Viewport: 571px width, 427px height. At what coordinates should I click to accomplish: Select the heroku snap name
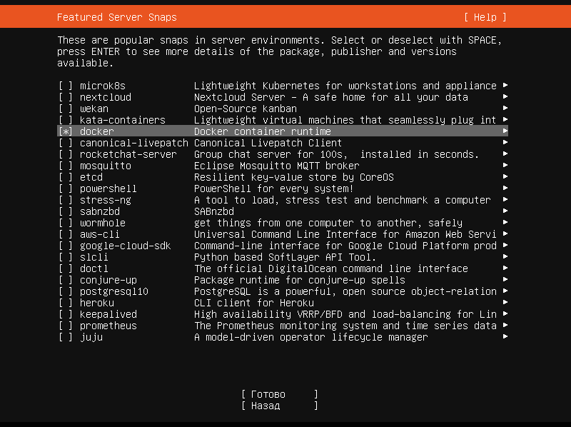(x=97, y=303)
